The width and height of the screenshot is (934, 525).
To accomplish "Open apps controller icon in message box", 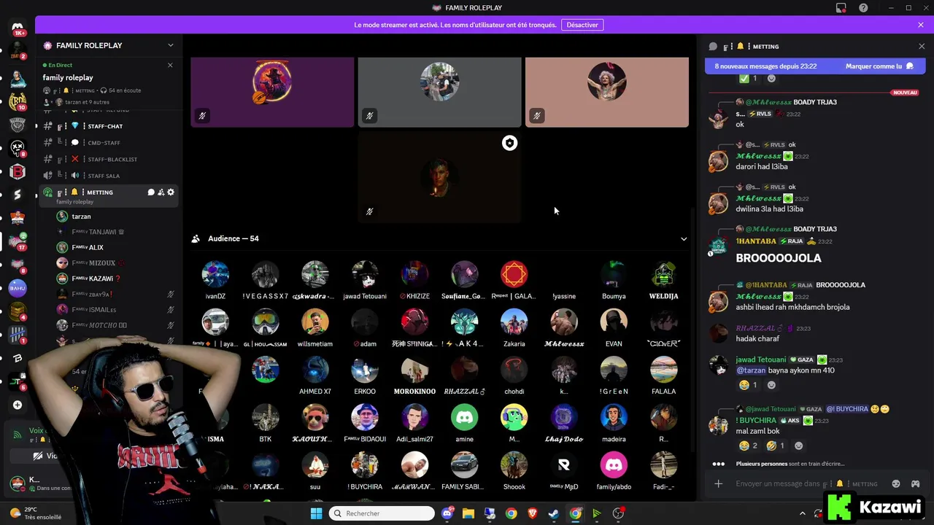I will coord(915,483).
